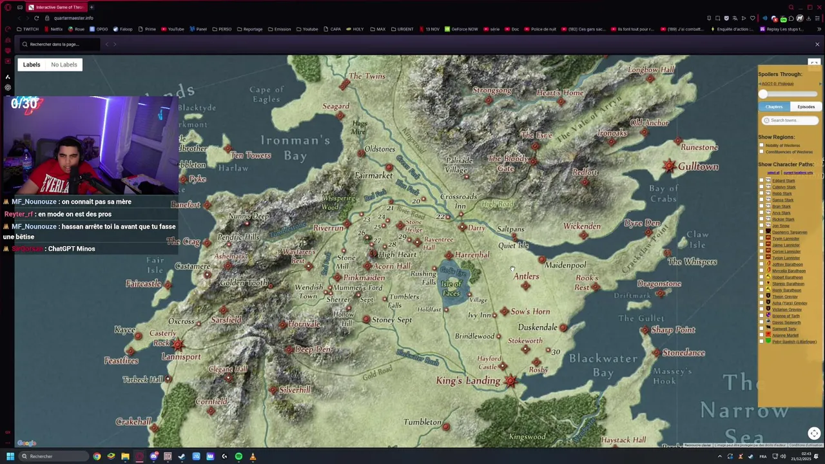Viewport: 825px width, 464px height.
Task: Click the Riverrun castle marker
Action: click(347, 224)
